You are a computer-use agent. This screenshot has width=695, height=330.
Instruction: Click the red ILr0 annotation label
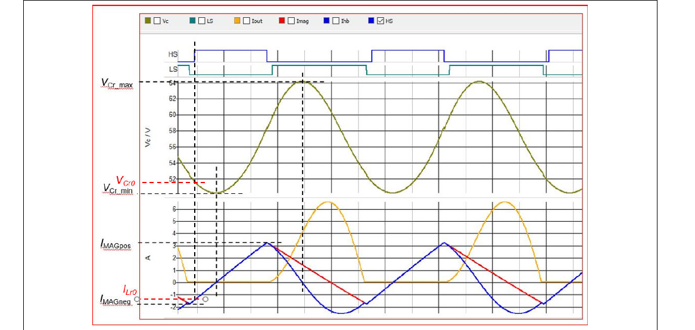coord(130,290)
